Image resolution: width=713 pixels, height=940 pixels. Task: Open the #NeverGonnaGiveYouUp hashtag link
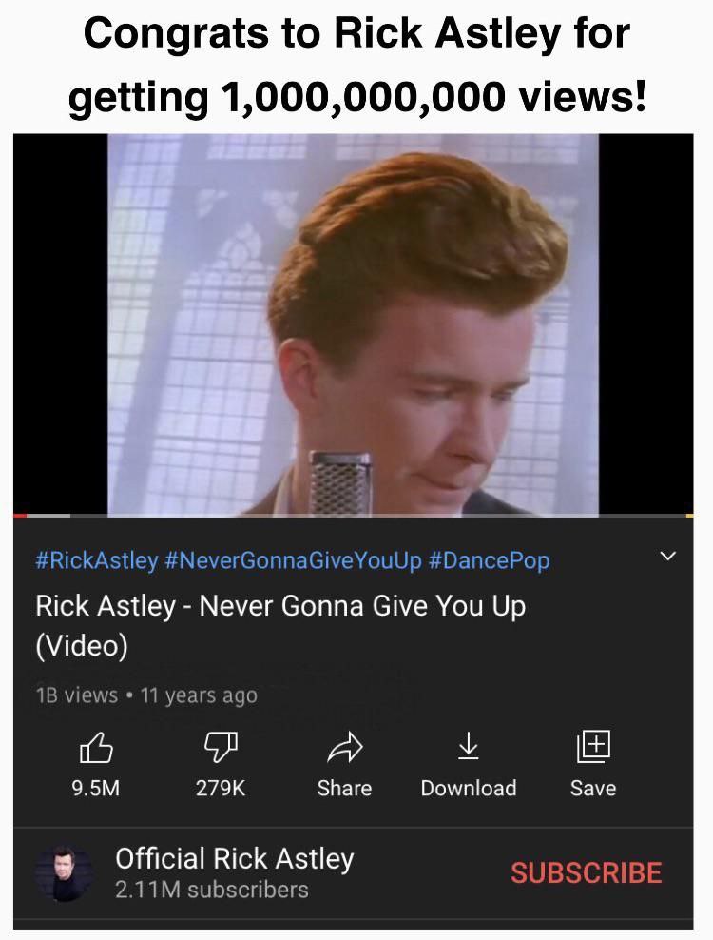(293, 560)
